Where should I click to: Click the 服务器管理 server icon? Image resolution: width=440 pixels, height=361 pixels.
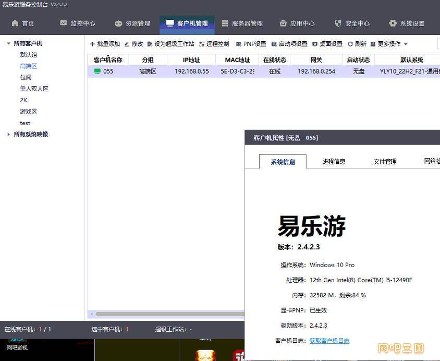coord(225,23)
